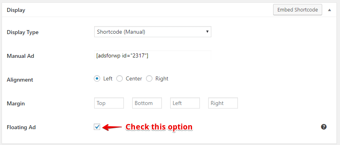The image size is (340, 145).
Task: Open the Display Type dropdown
Action: (153, 32)
